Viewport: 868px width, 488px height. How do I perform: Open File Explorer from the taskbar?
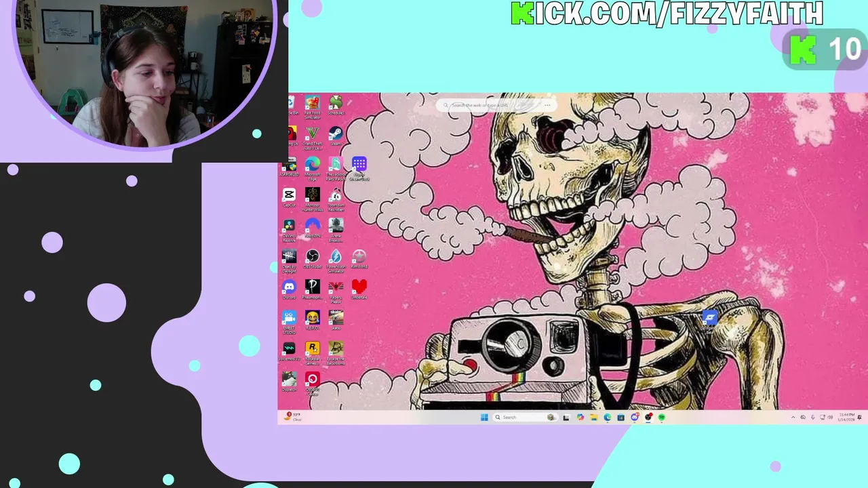(593, 418)
